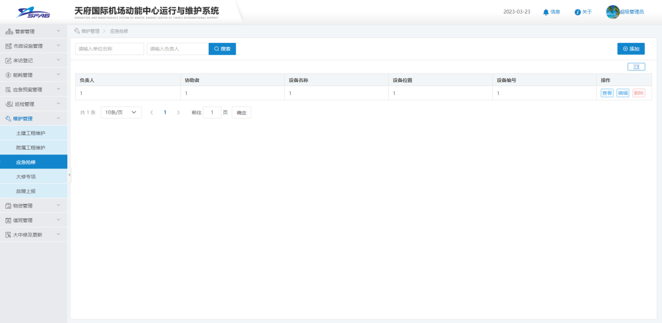
Task: Click 编辑 button in the table row
Action: [622, 93]
